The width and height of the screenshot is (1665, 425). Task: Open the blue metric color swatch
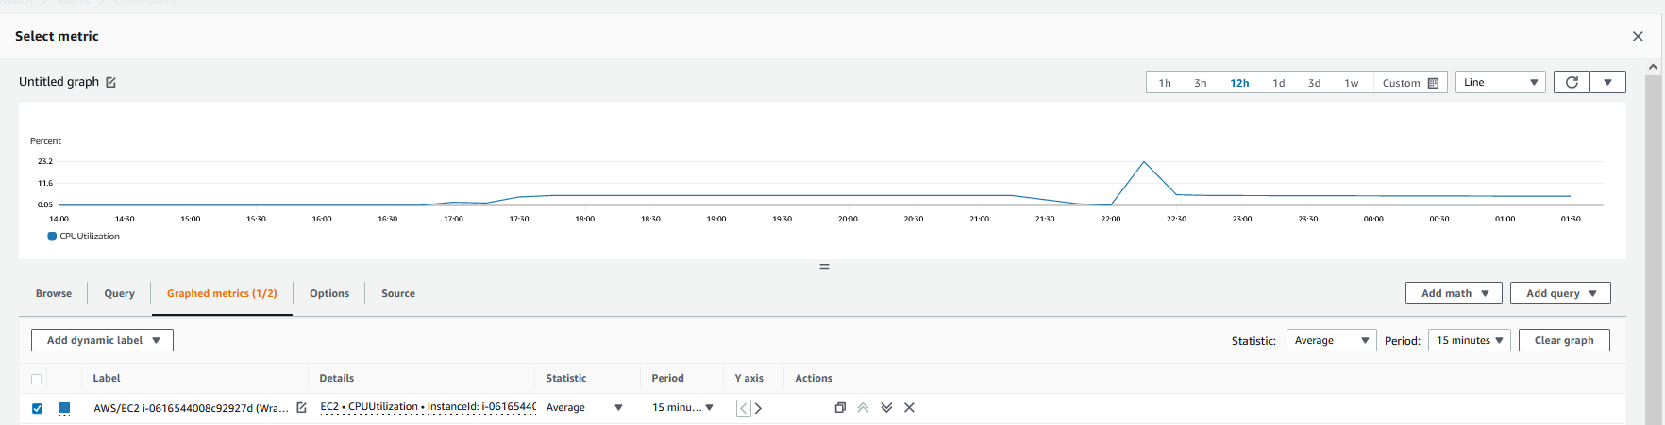64,408
